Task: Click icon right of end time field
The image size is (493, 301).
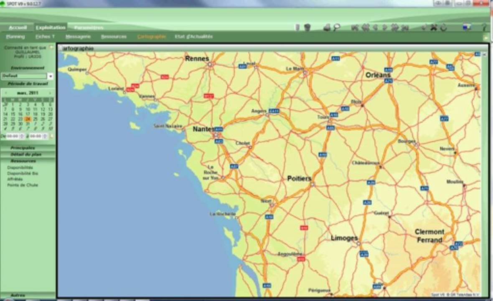Action: point(52,136)
